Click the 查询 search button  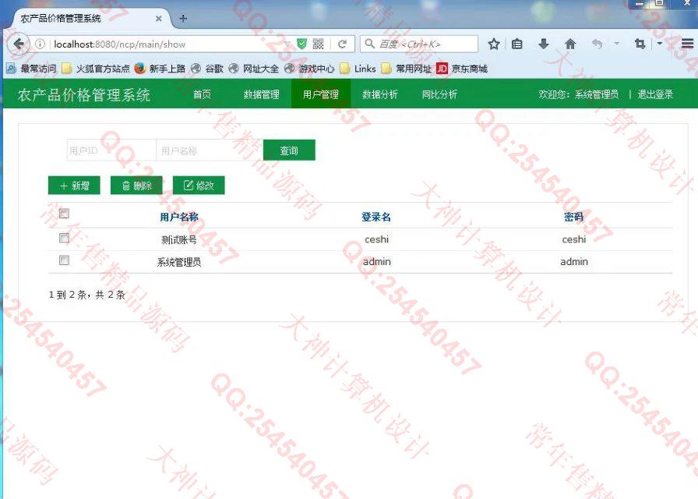coord(289,150)
